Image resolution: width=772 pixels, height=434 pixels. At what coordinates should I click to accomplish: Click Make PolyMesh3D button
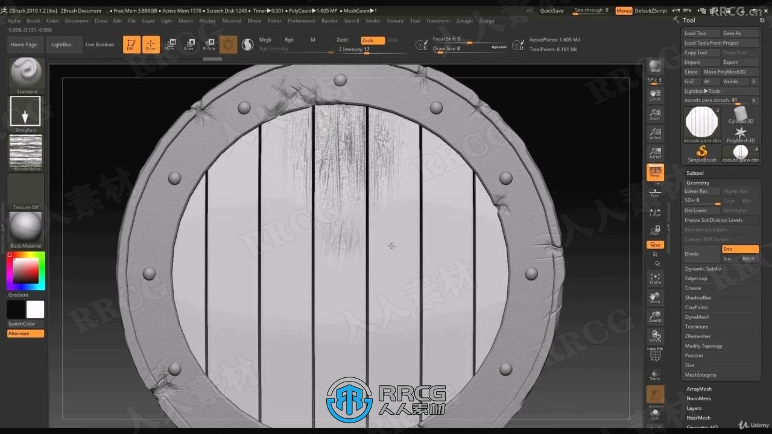[730, 72]
